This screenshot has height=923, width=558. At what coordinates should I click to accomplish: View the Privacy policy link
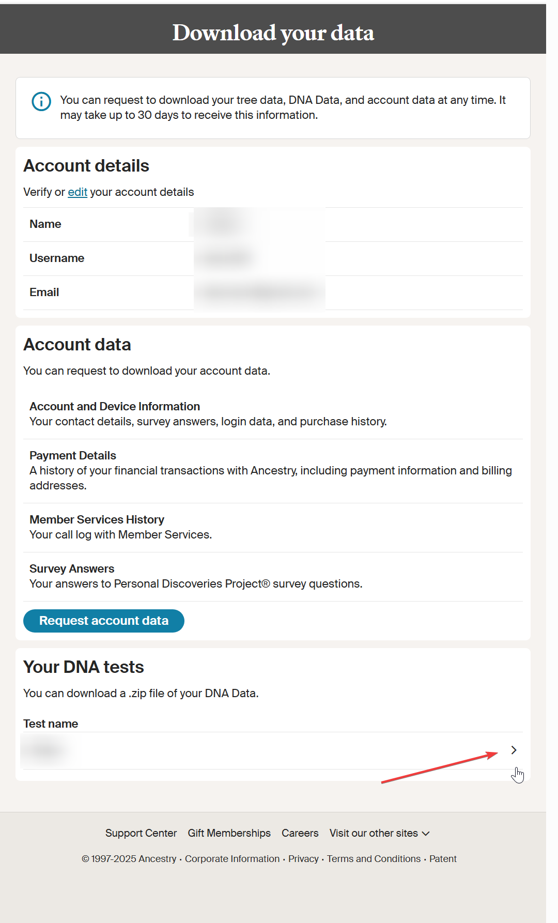303,858
